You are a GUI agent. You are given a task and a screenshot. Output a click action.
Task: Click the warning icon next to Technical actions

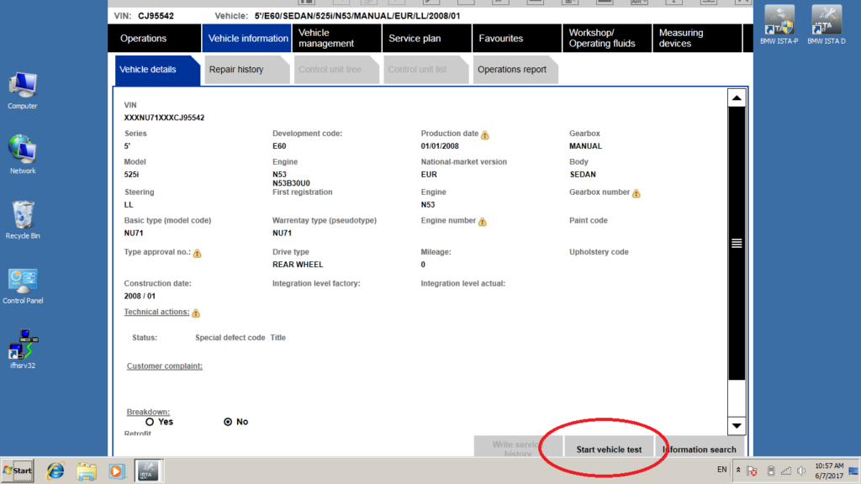[196, 313]
